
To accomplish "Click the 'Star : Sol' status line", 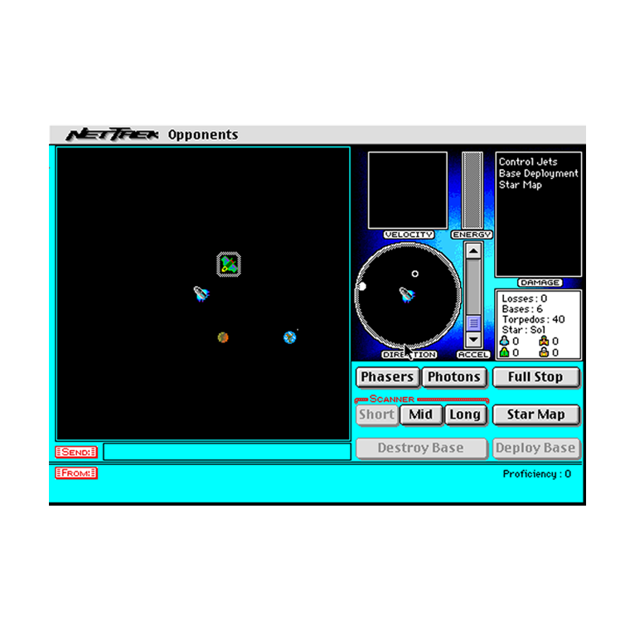I will tap(524, 330).
